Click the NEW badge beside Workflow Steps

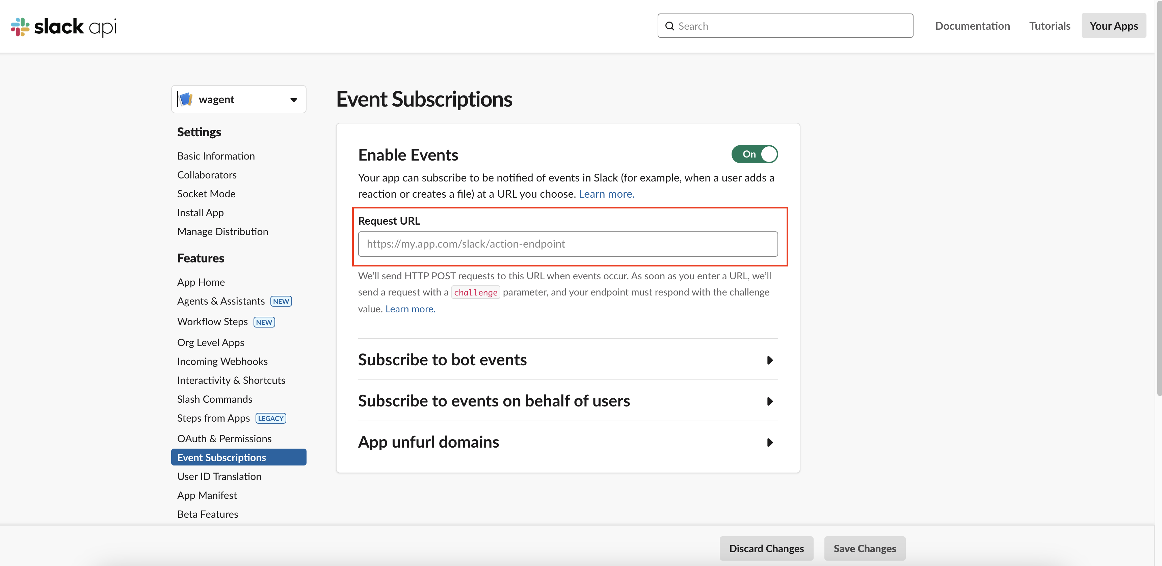pyautogui.click(x=264, y=322)
